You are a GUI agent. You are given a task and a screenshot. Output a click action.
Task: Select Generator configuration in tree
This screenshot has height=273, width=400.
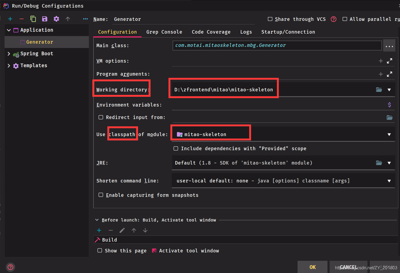[x=47, y=42]
